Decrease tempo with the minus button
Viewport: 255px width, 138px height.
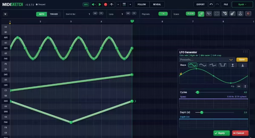pyautogui.click(x=118, y=4)
